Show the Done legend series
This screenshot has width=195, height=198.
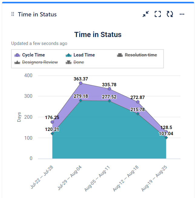coord(75,62)
